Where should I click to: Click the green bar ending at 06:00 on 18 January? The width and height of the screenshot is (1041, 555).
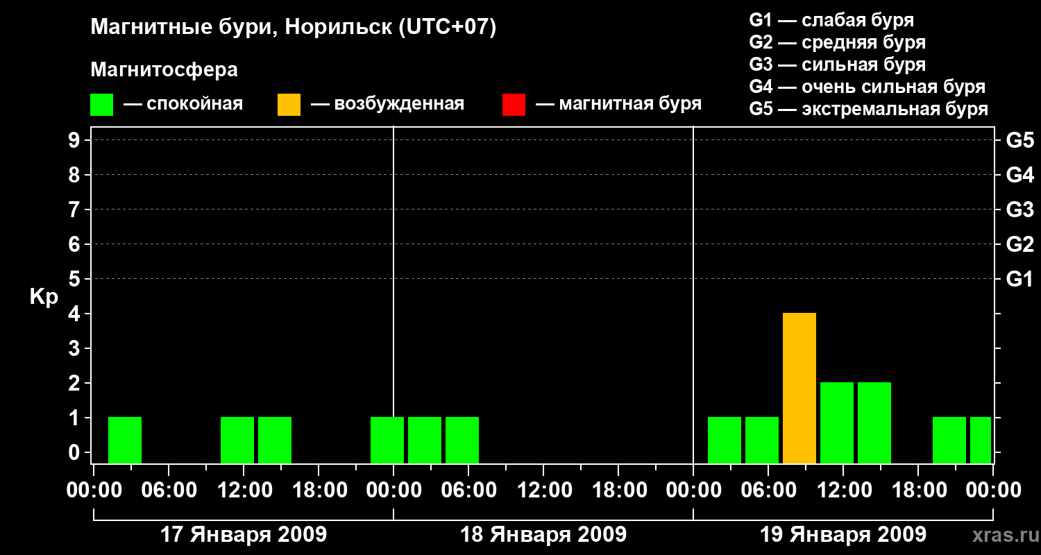[462, 440]
